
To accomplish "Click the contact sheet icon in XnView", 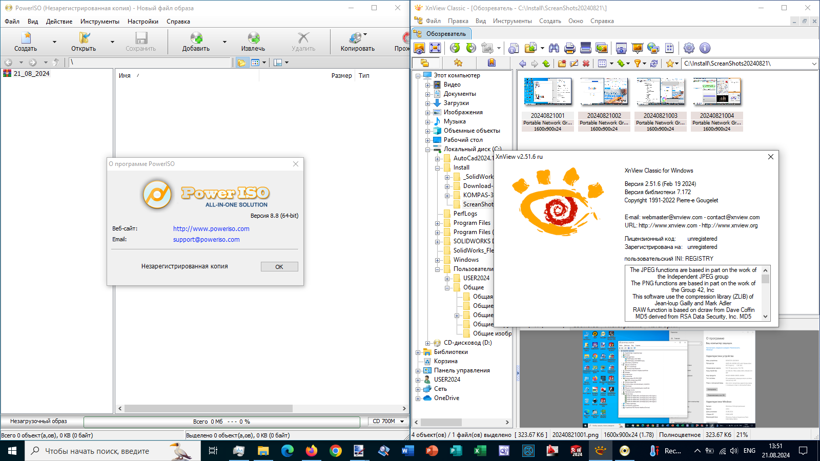I will click(x=669, y=48).
